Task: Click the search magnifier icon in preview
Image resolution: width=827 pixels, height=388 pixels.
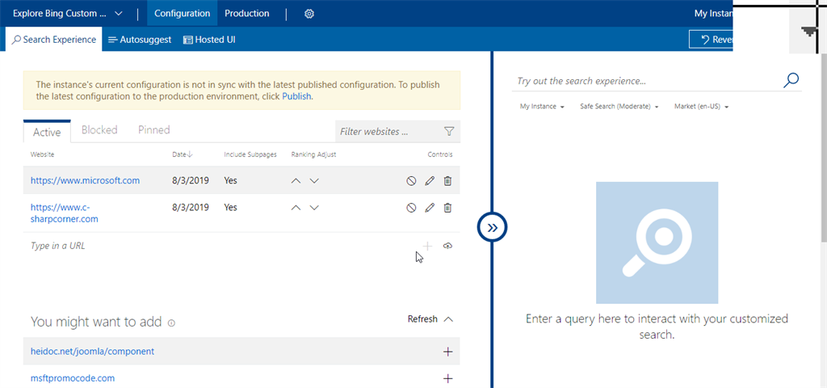Action: 791,80
